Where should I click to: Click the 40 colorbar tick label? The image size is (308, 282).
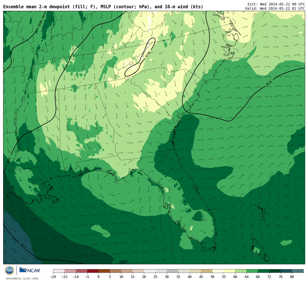pyautogui.click(x=190, y=277)
